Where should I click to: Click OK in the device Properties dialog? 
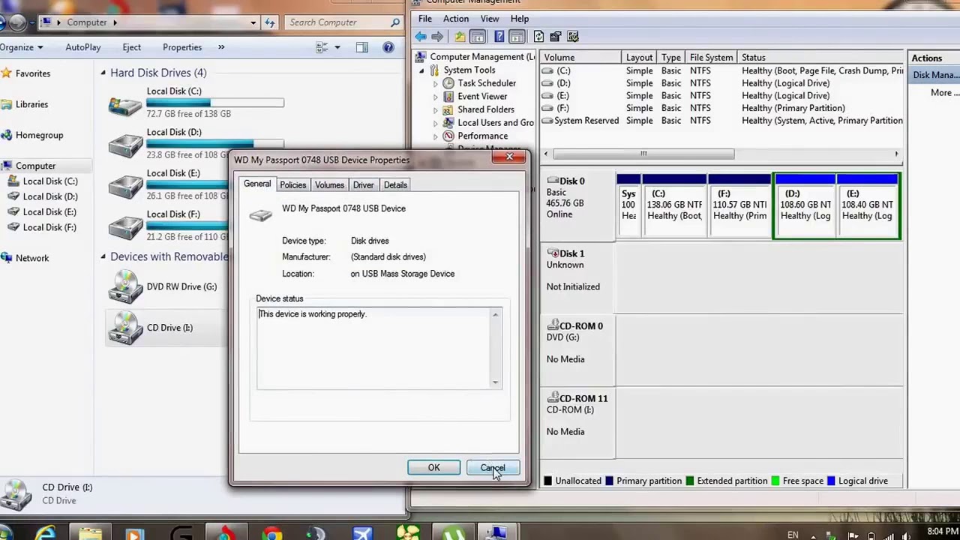click(x=433, y=468)
